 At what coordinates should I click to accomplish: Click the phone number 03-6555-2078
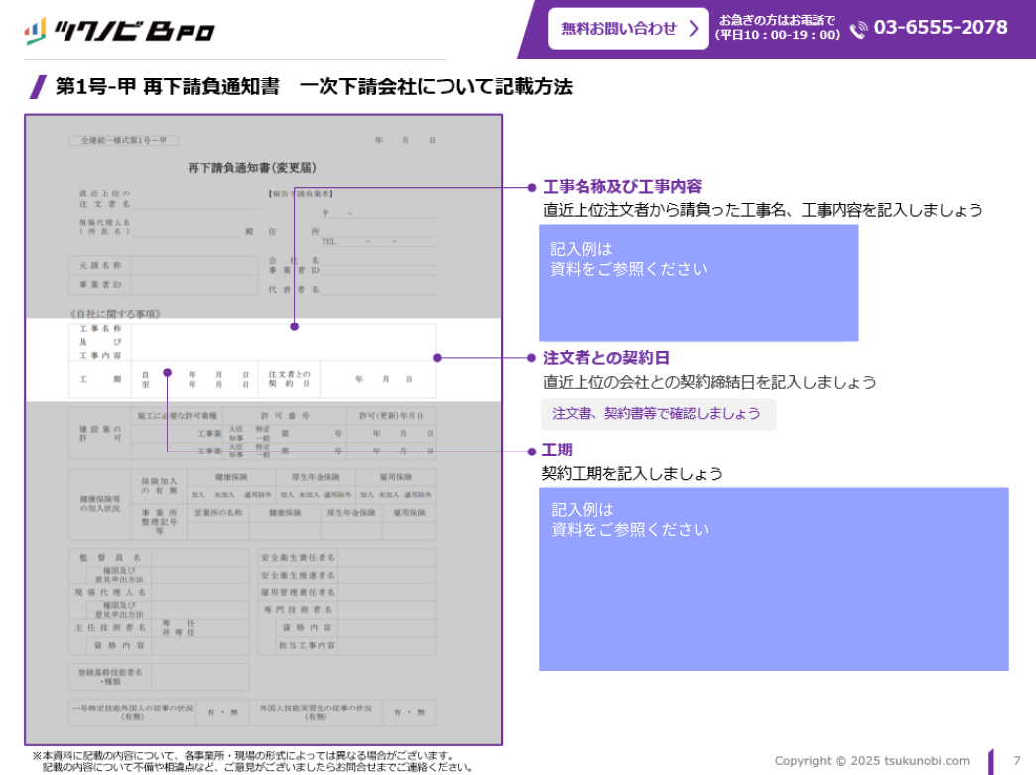click(x=941, y=28)
